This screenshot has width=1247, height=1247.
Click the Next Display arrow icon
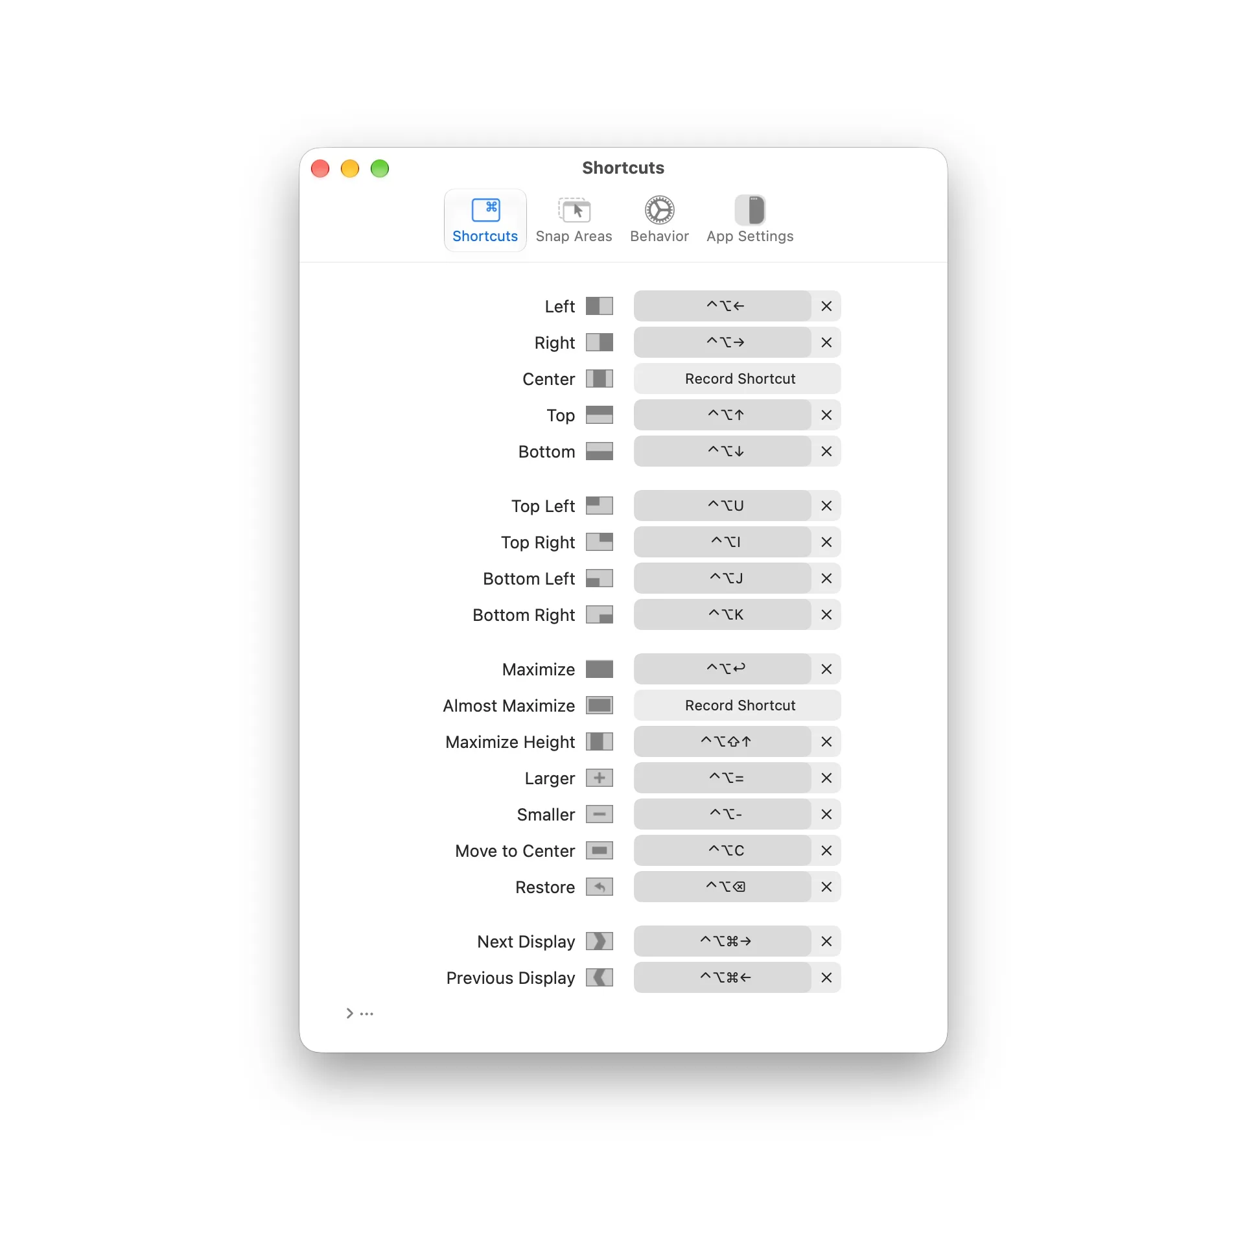600,941
